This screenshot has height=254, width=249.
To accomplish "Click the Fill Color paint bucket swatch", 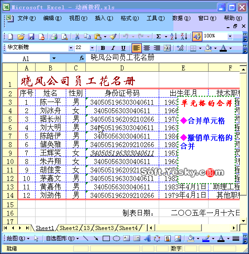I will point(208,48).
